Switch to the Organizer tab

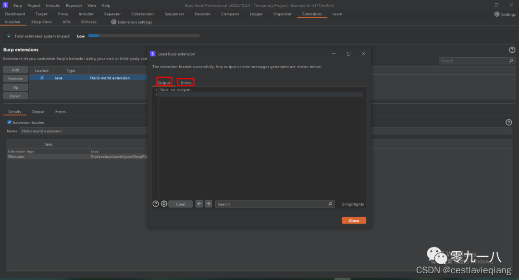(283, 14)
